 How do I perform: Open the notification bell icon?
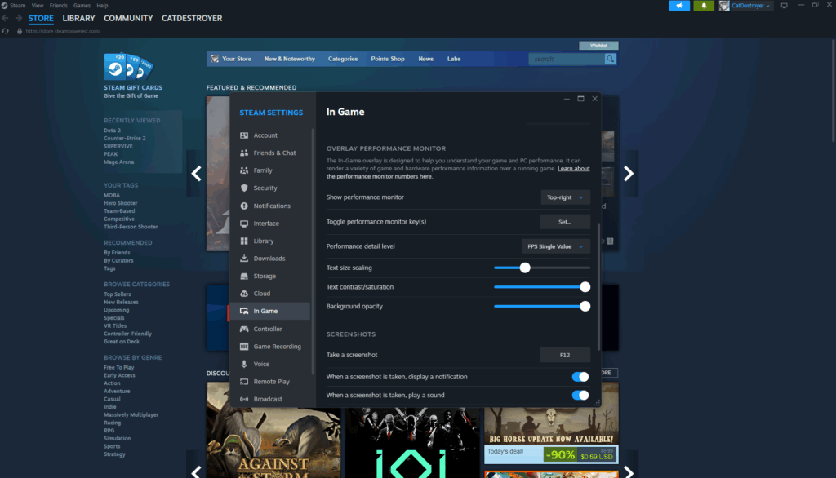point(704,6)
